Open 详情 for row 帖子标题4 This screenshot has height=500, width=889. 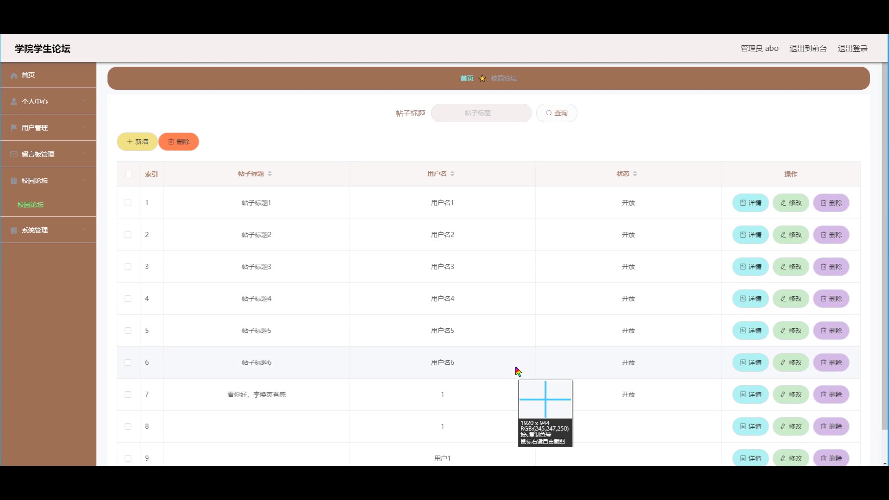coord(750,299)
